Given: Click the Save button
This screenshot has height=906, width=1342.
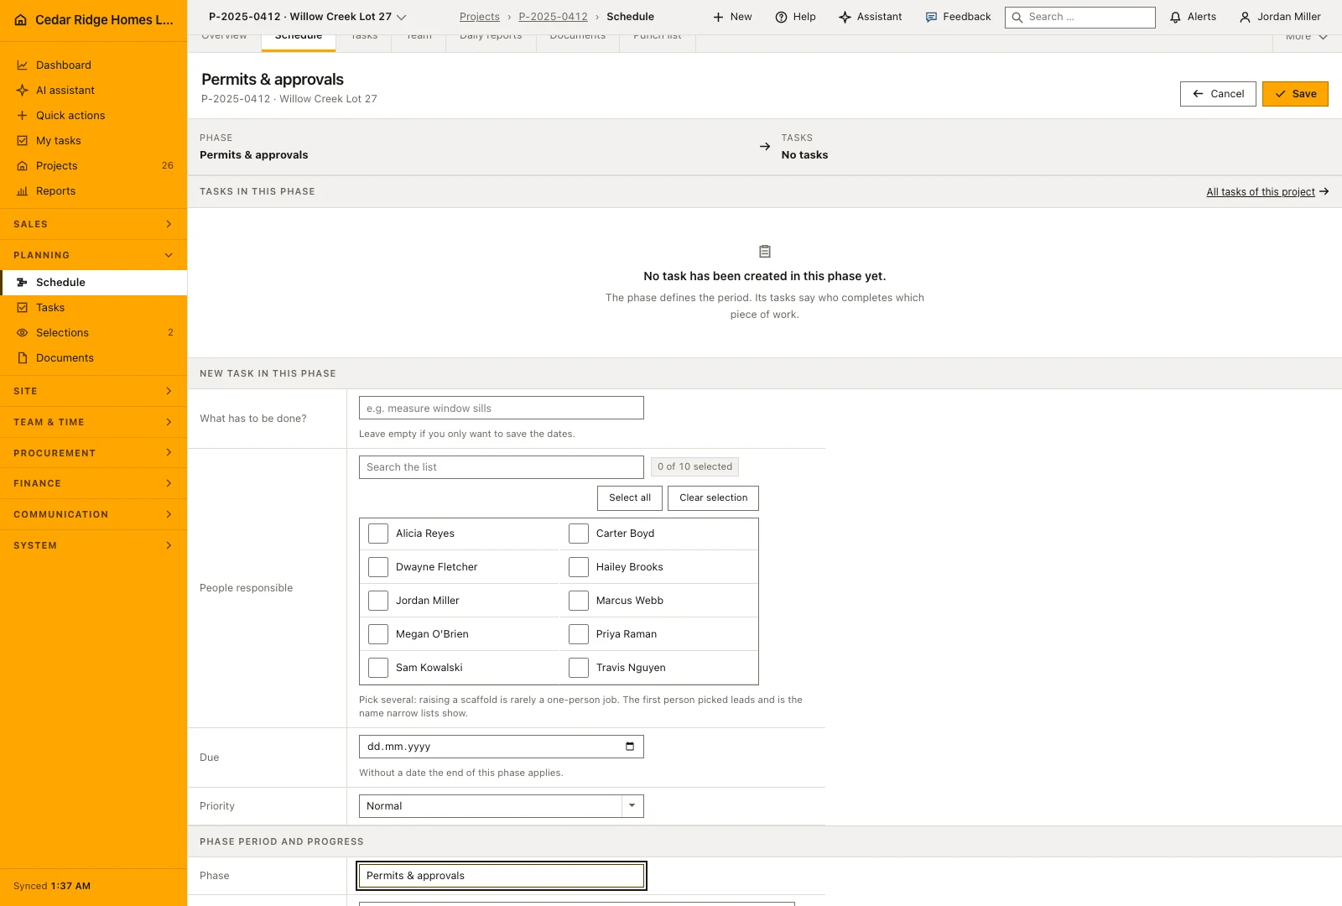Looking at the screenshot, I should click(1295, 94).
